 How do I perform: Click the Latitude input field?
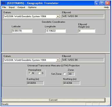coord(22,31)
